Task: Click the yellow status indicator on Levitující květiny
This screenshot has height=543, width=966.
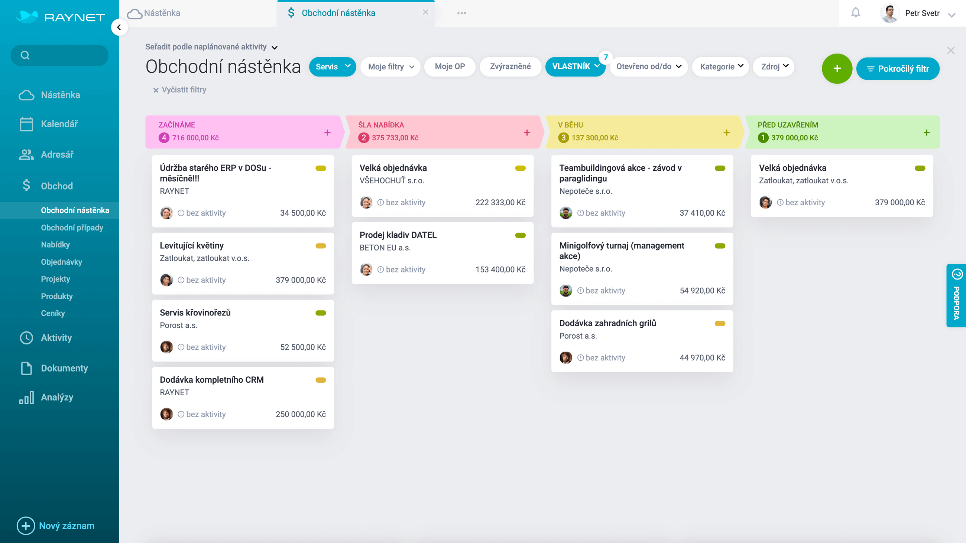Action: click(321, 246)
